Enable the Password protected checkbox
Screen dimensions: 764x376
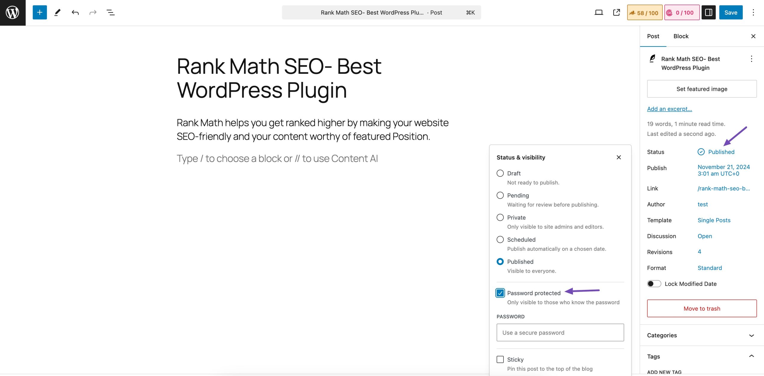500,292
